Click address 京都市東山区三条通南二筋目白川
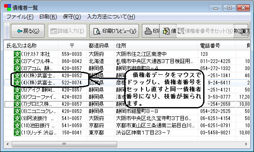This screenshot has width=254, height=152. 155,126
